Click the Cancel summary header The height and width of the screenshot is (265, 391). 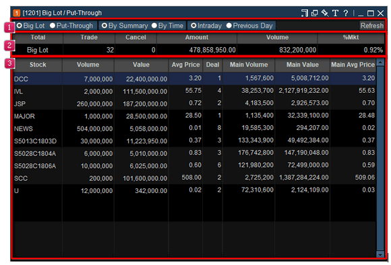click(136, 38)
